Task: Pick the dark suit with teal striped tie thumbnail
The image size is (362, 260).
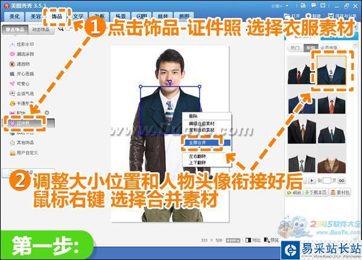Action: coord(331,129)
